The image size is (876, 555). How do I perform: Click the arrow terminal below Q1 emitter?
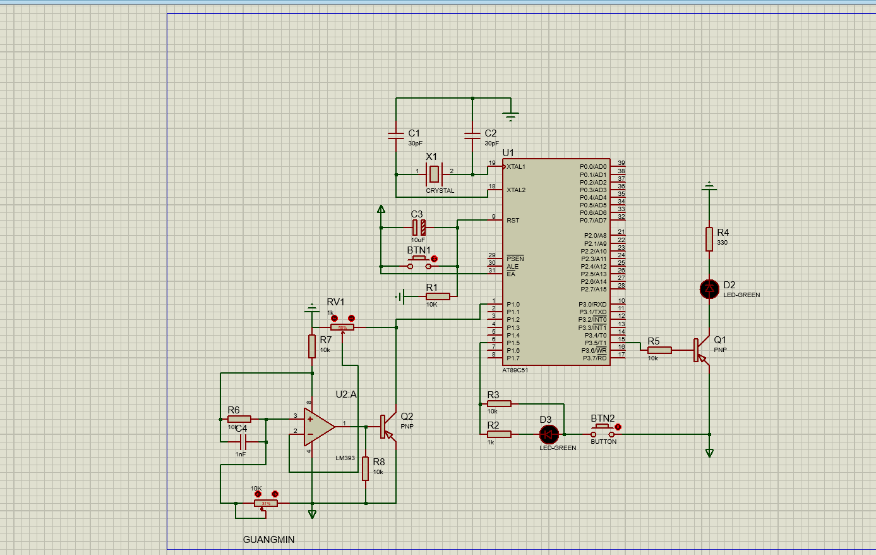tap(709, 453)
